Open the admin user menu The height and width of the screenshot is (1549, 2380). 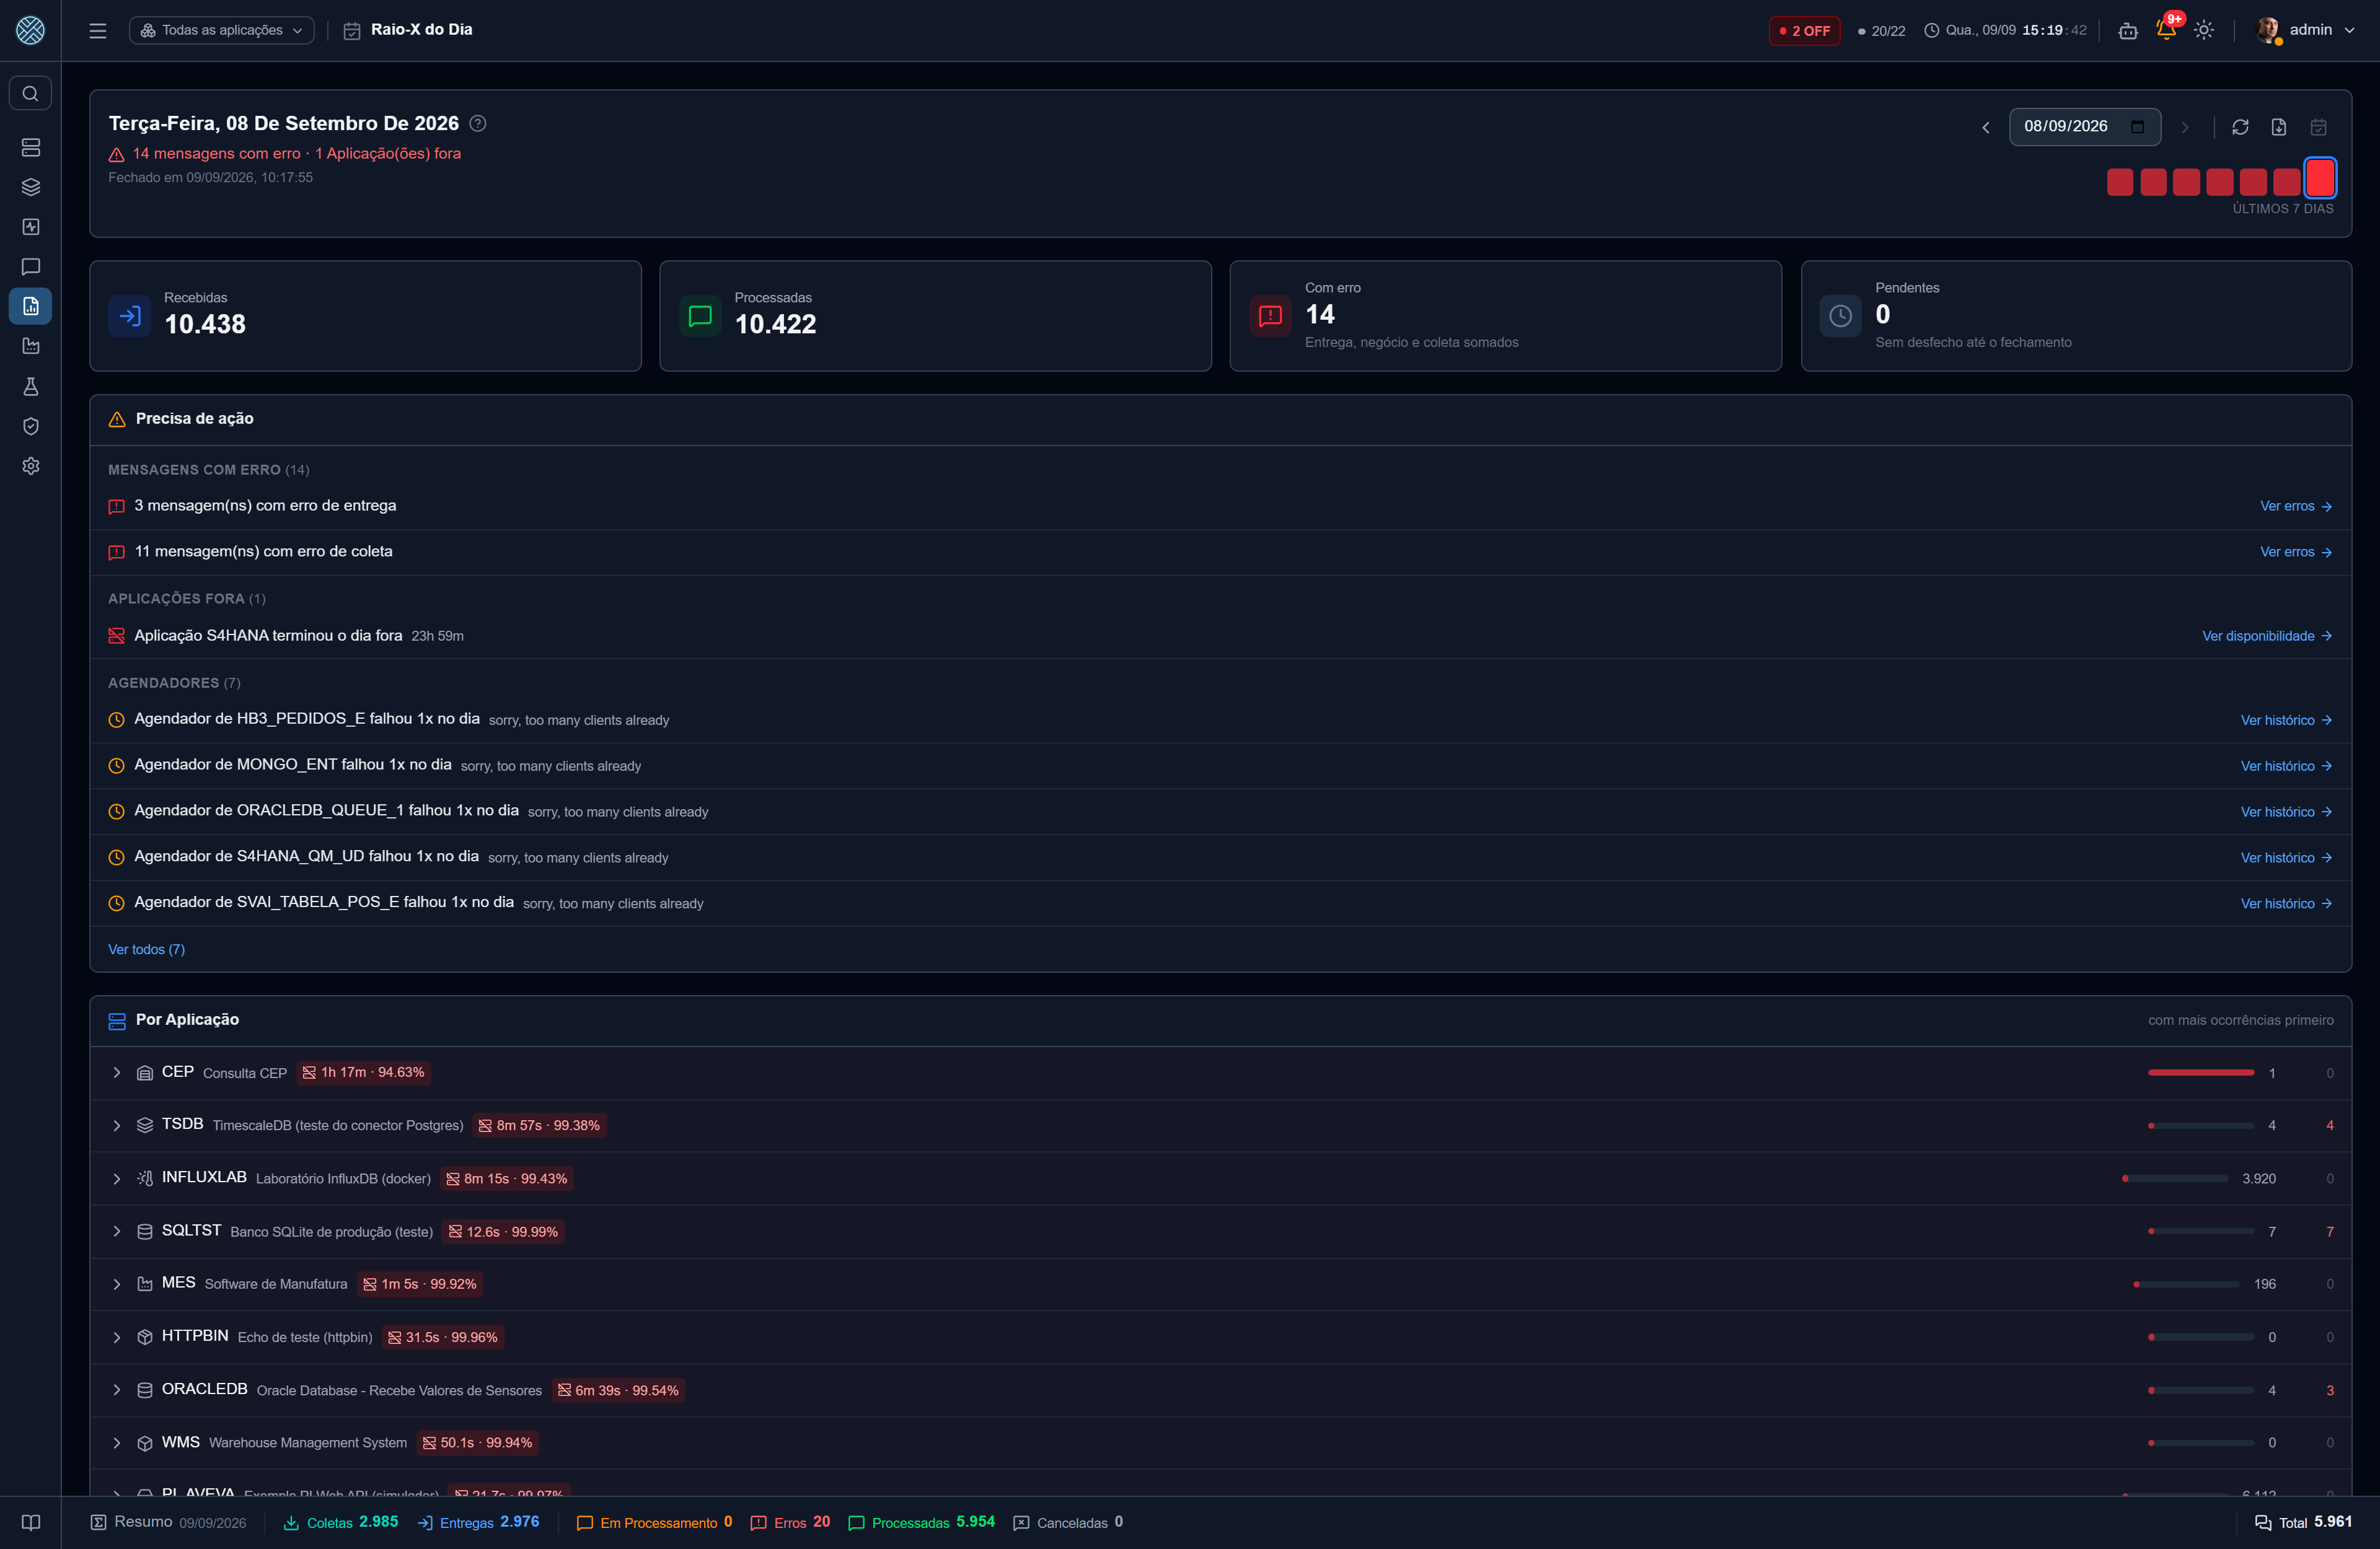[2307, 30]
